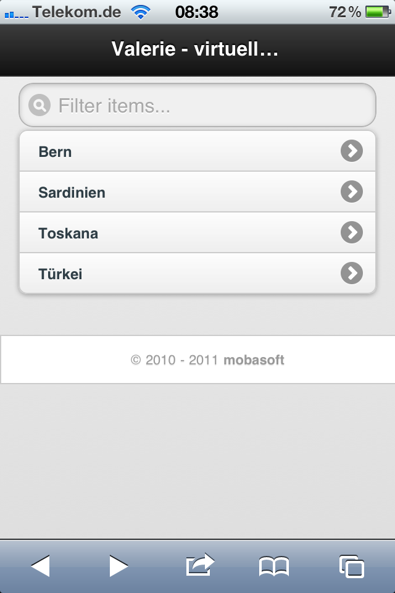Image resolution: width=395 pixels, height=593 pixels.
Task: Expand Bern using its chevron arrow
Action: (352, 151)
